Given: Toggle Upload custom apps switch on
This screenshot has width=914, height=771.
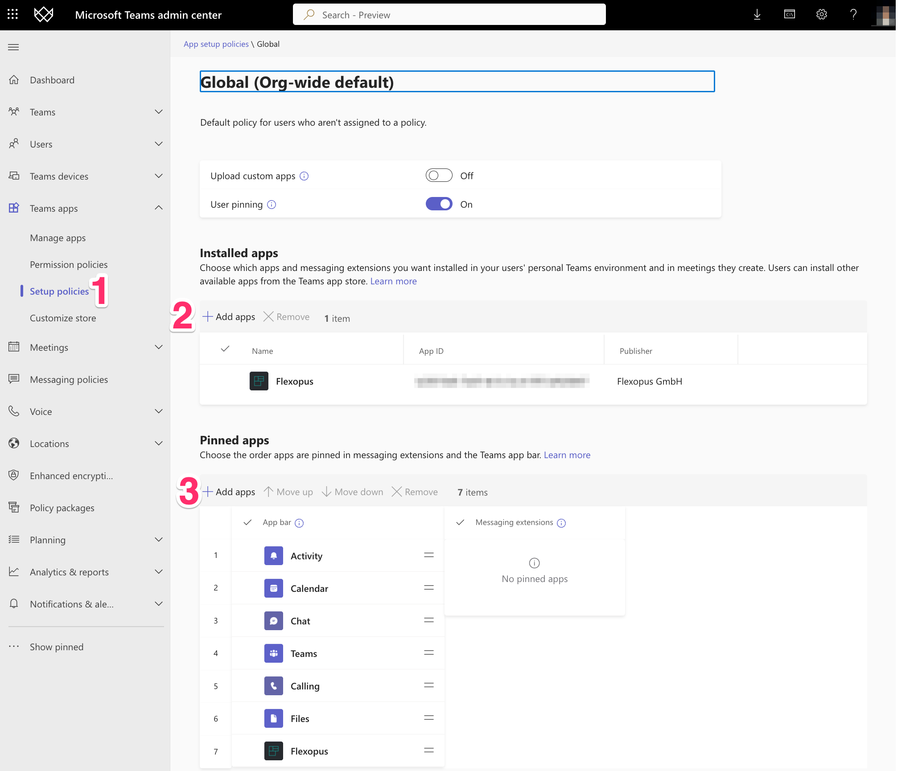Looking at the screenshot, I should click(439, 176).
